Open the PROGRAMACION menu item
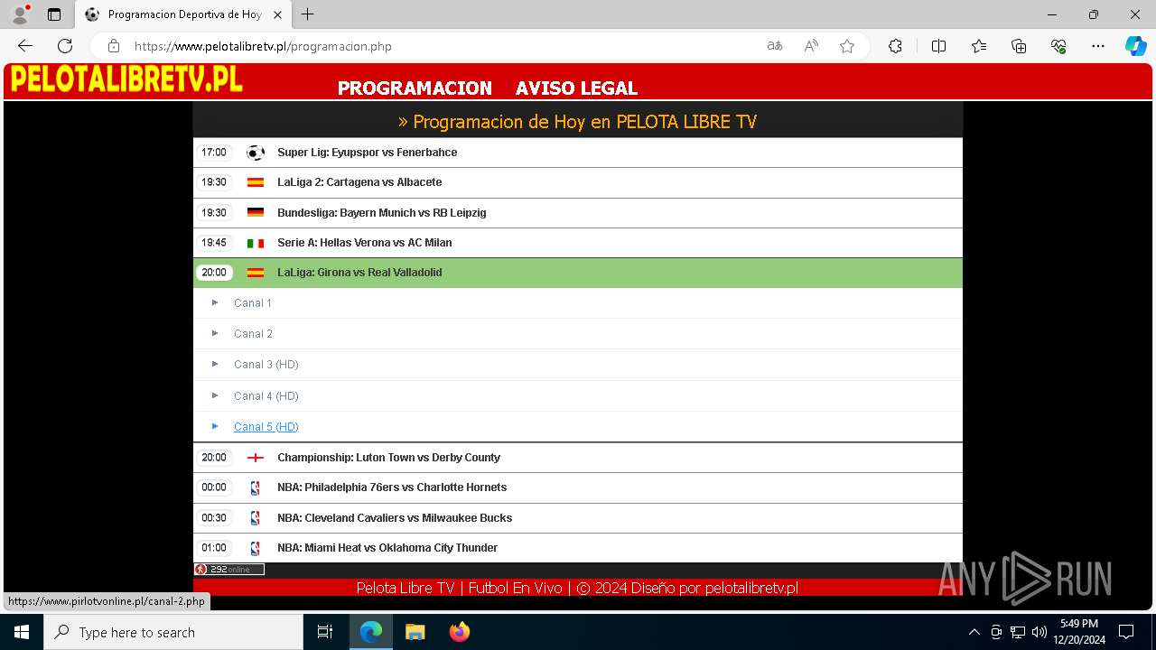 click(x=415, y=88)
